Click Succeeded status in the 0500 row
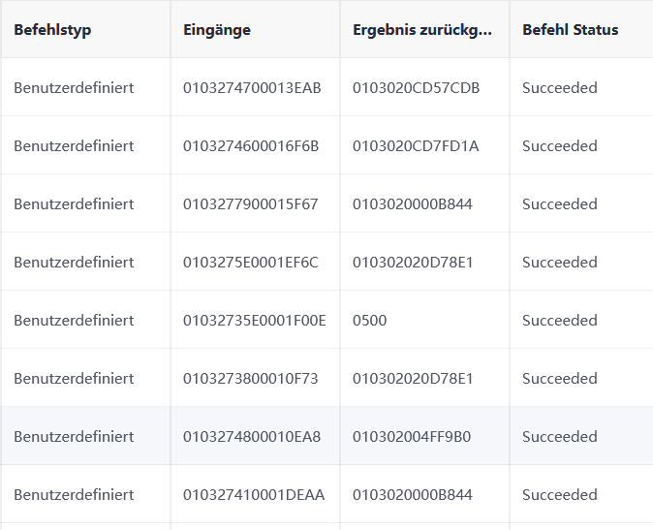Image resolution: width=653 pixels, height=530 pixels. click(x=560, y=321)
